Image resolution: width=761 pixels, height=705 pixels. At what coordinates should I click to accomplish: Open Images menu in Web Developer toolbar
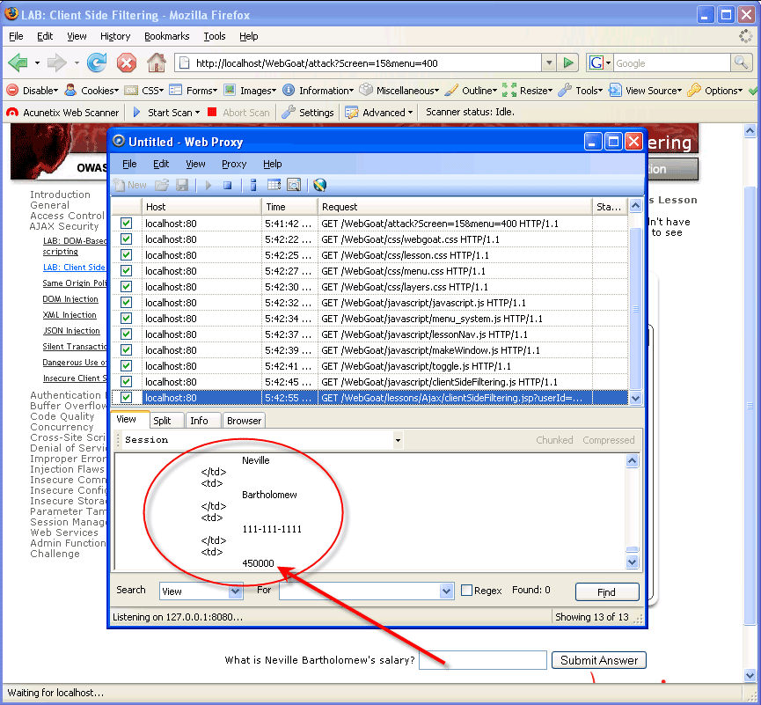click(x=250, y=91)
